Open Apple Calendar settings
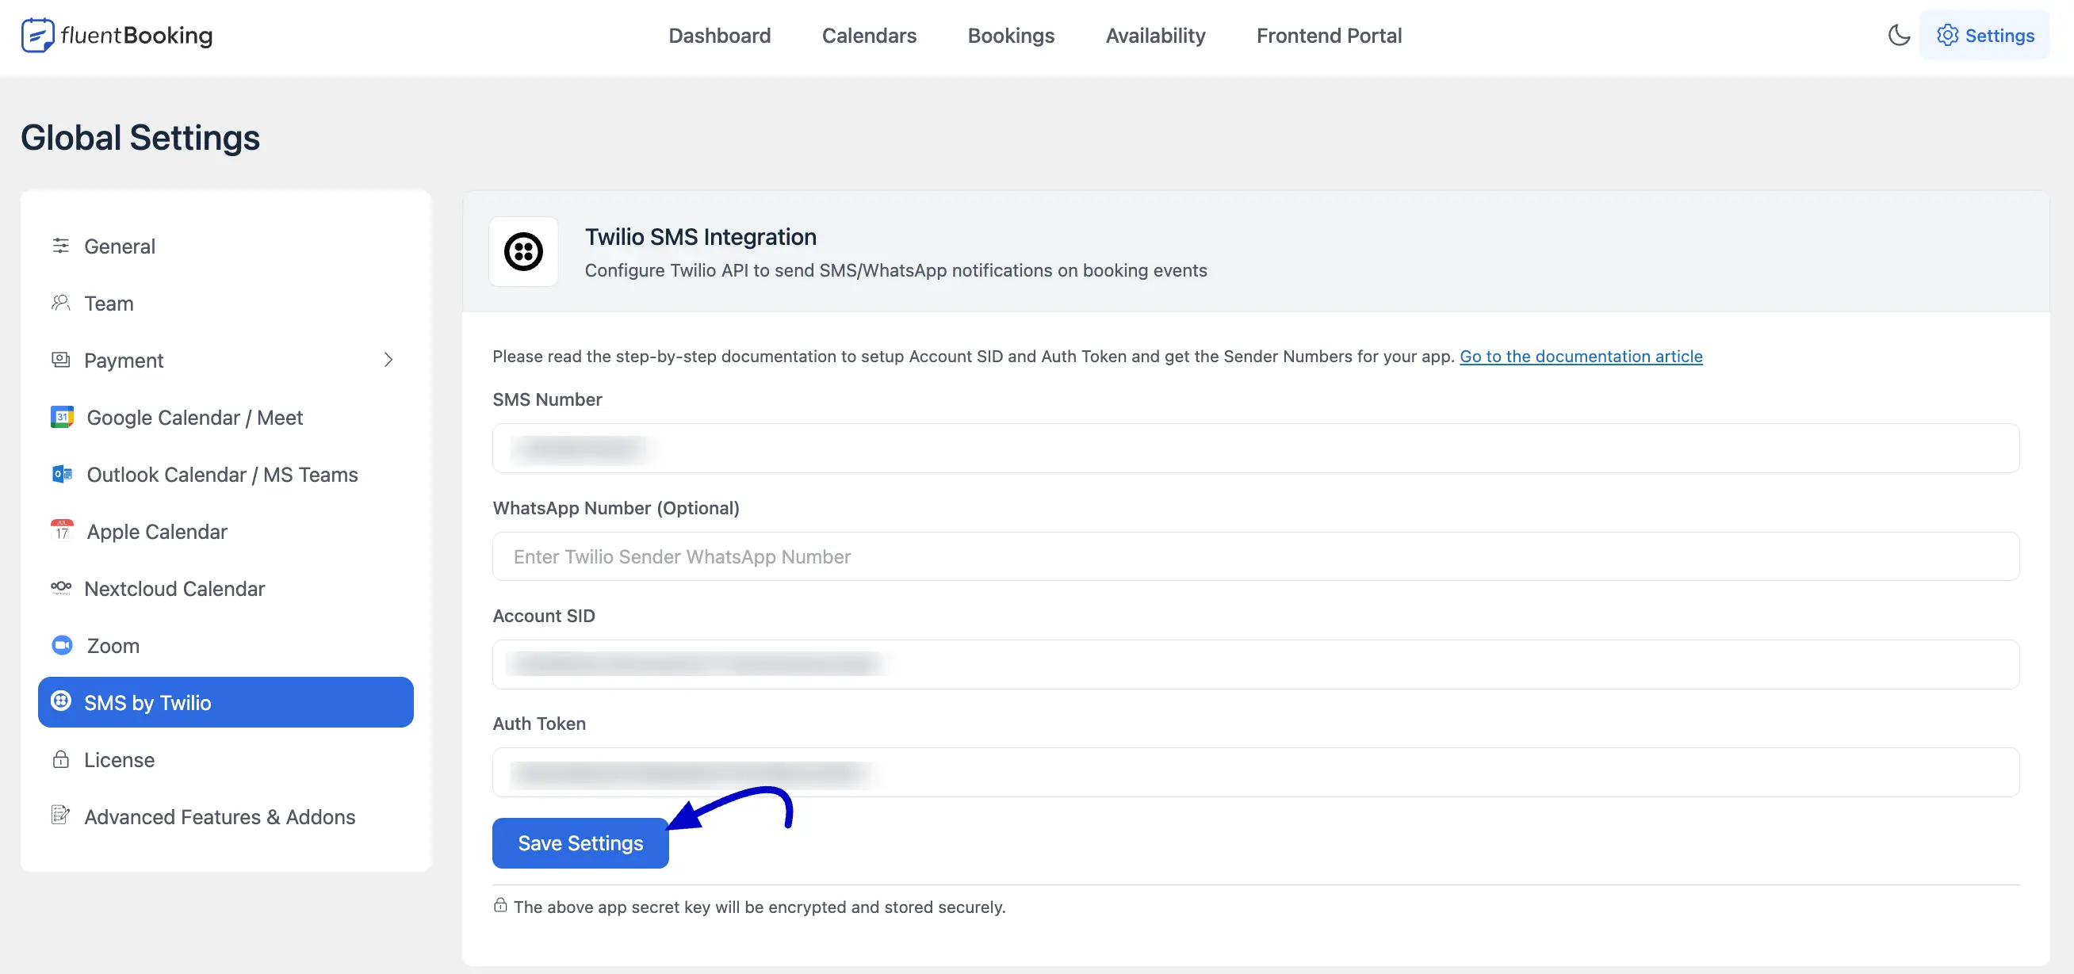This screenshot has height=974, width=2074. tap(225, 532)
